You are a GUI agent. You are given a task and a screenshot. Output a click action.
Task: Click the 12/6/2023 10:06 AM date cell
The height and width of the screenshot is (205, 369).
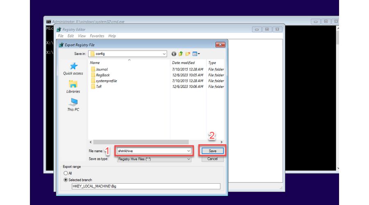coord(187,87)
